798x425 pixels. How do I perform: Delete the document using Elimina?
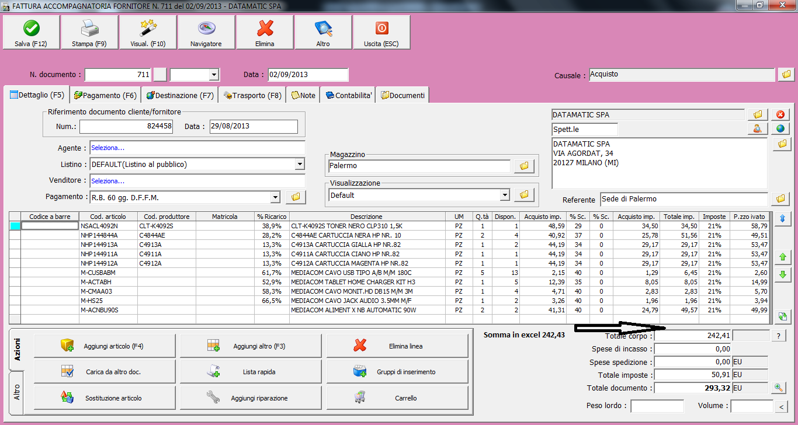[265, 33]
